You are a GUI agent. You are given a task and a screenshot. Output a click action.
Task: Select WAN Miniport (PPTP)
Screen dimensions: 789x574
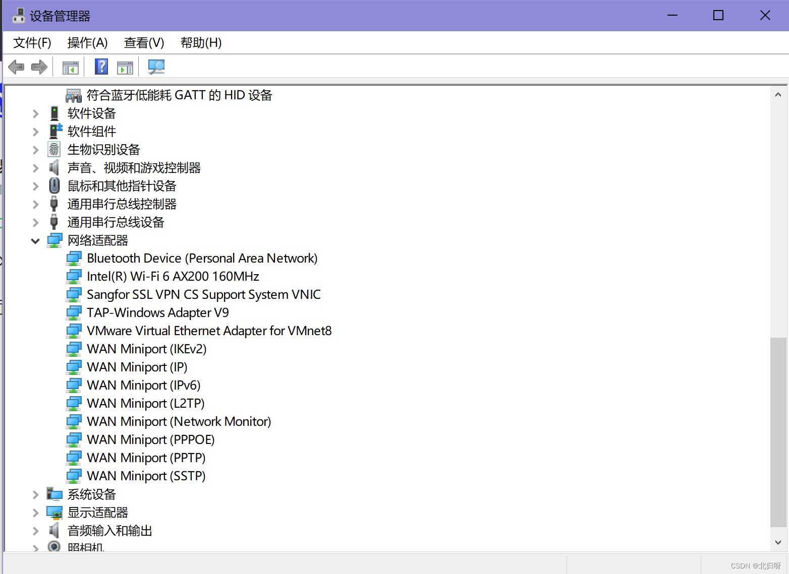(146, 458)
